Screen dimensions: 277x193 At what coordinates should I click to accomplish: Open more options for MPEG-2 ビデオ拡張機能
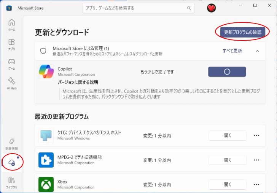tap(256, 160)
